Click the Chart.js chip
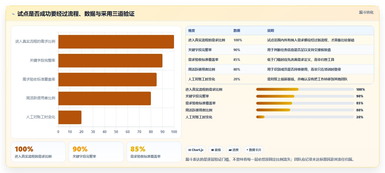 (x=196, y=150)
